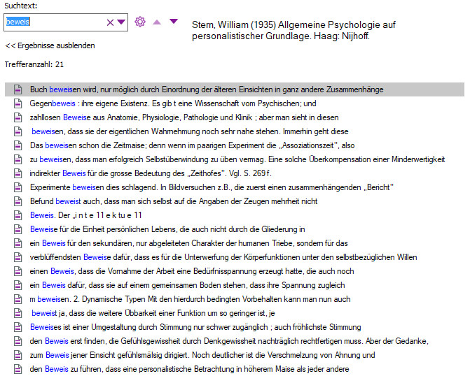Clear the search text with the X button
This screenshot has height=383, width=470.
[x=110, y=22]
